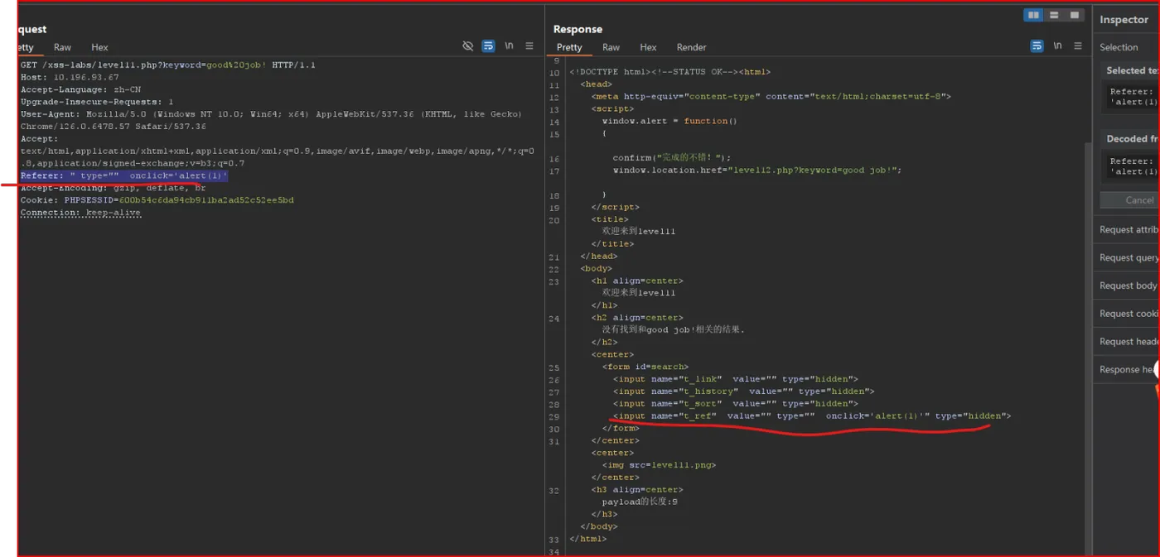Select side-by-side split layout icon
Viewport: 1160px width, 557px height.
click(x=1033, y=15)
